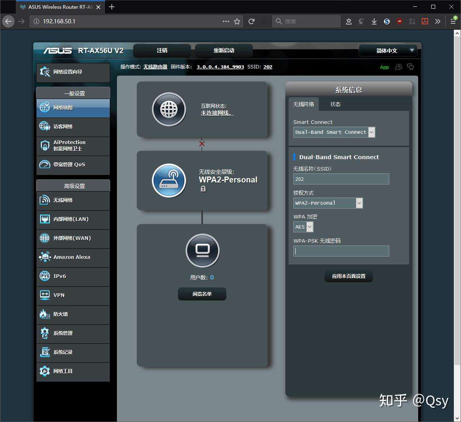Screen dimensions: 461x422
Task: Open the browser hamburger menu
Action: [453, 21]
